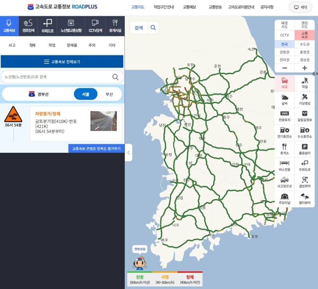Open the 교통예보 top menu

tap(189, 7)
